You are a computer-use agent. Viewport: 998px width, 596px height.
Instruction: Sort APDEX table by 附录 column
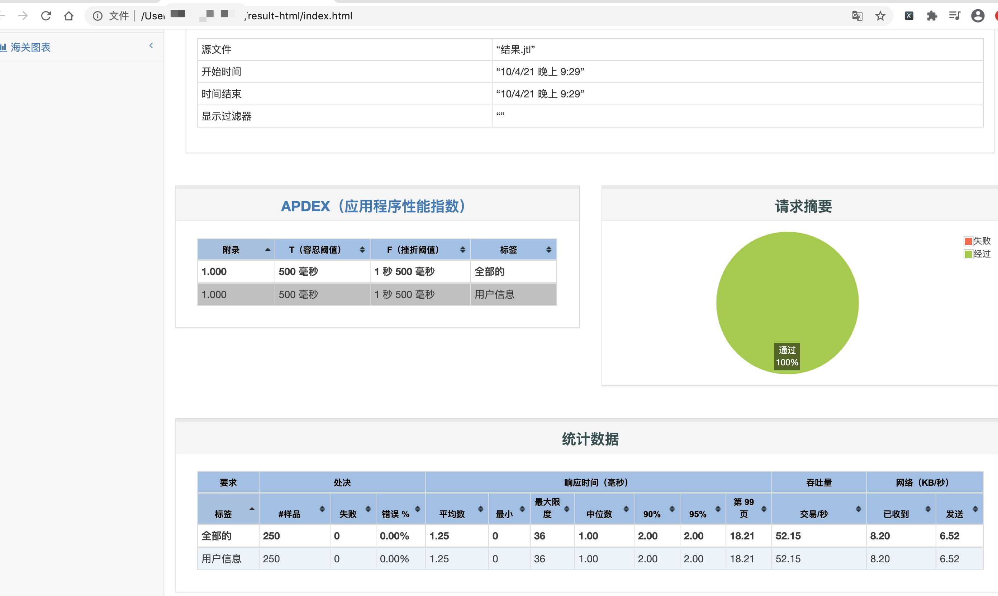[236, 249]
